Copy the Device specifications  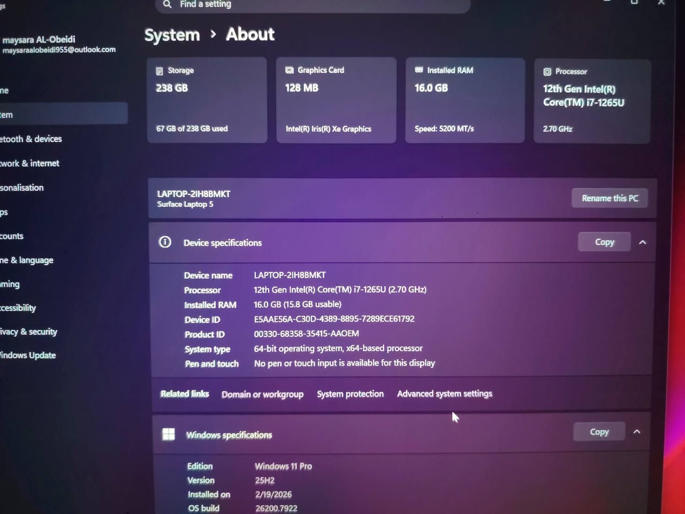(x=604, y=241)
